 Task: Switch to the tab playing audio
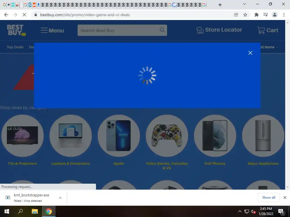[x=9, y=5]
